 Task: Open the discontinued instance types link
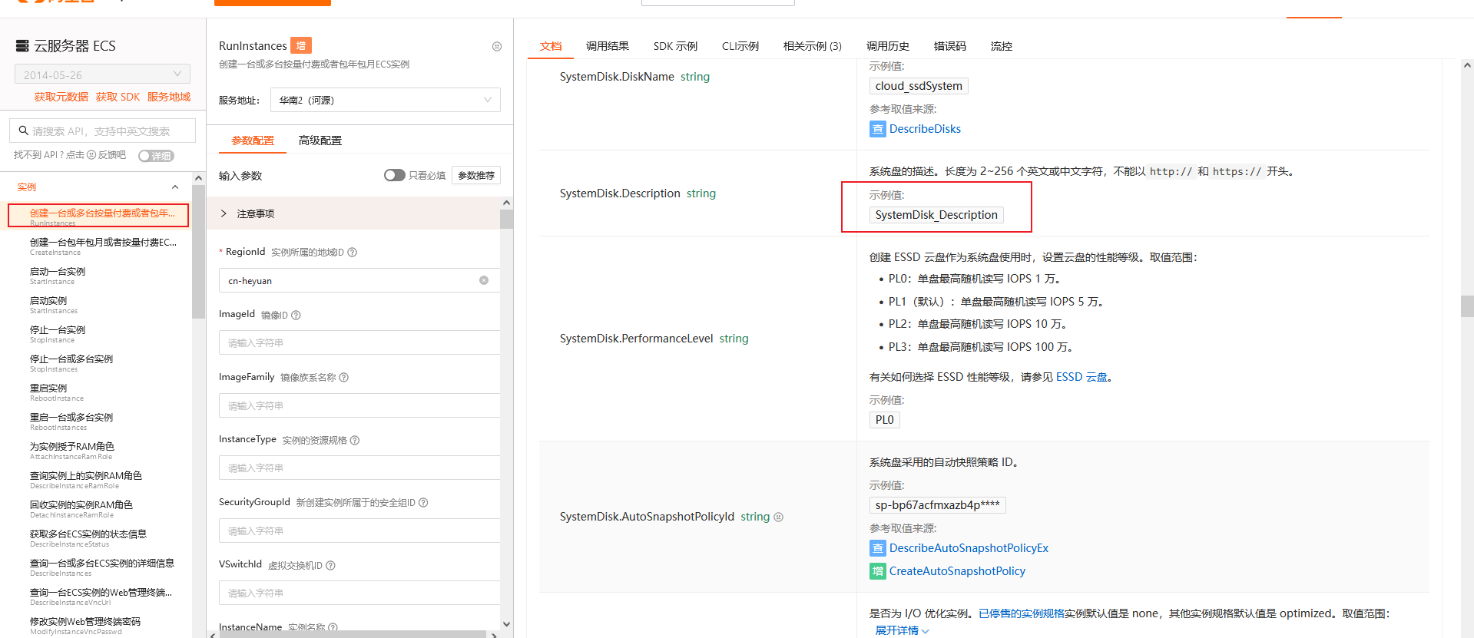click(x=1021, y=613)
